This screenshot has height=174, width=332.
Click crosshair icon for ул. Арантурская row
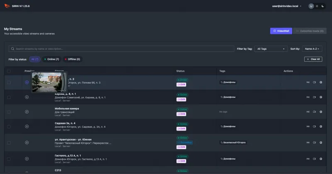pyautogui.click(x=321, y=143)
